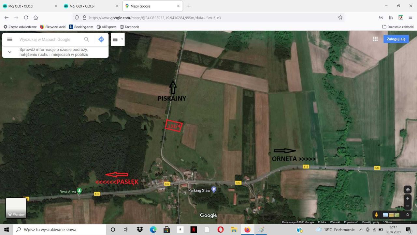Bookmark this page with the star
Viewport: 417px width, 235px height.
[340, 18]
